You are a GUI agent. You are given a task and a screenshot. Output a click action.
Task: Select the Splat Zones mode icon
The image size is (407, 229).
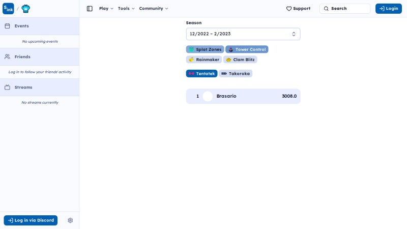click(x=191, y=49)
